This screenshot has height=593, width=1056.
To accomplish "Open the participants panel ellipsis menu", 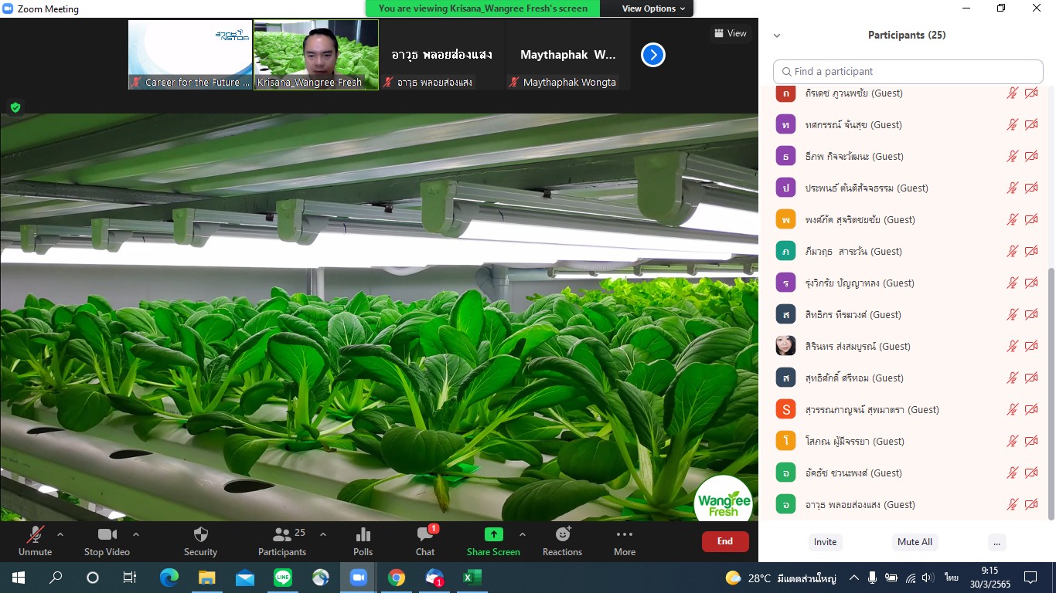I will pyautogui.click(x=996, y=542).
